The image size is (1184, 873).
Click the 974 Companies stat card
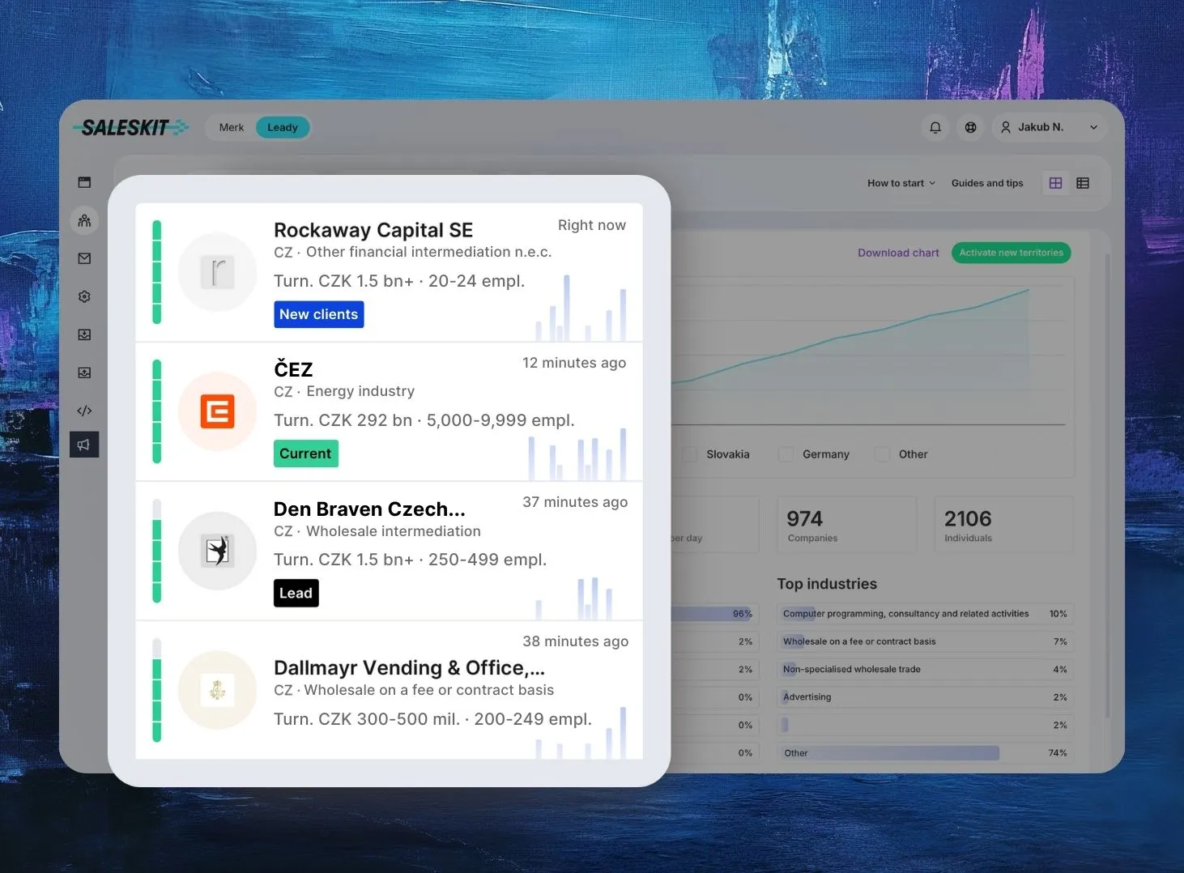click(846, 525)
